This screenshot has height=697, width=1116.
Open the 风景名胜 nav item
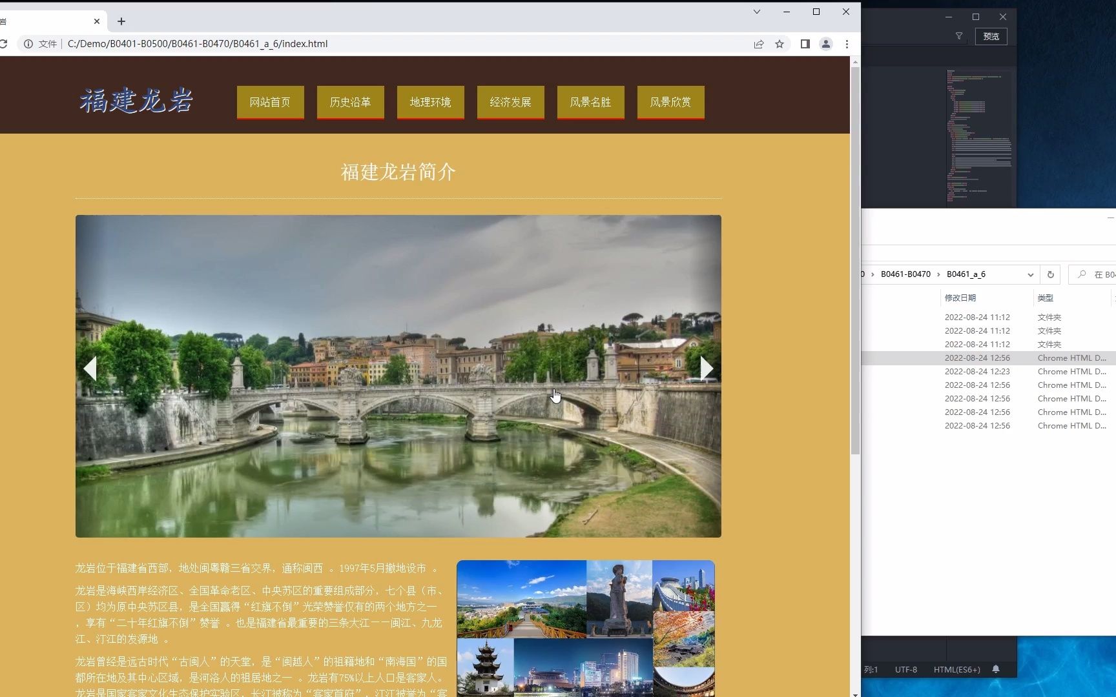[x=591, y=102]
